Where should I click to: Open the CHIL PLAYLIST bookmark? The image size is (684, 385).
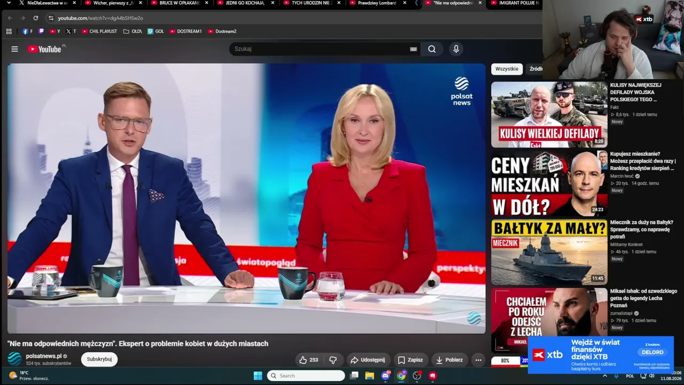click(99, 32)
